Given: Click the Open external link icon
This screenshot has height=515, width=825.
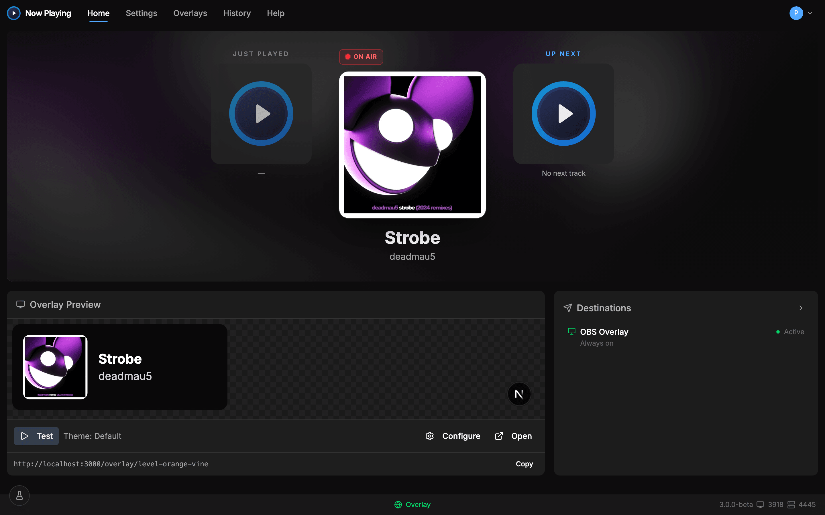Looking at the screenshot, I should pyautogui.click(x=499, y=436).
